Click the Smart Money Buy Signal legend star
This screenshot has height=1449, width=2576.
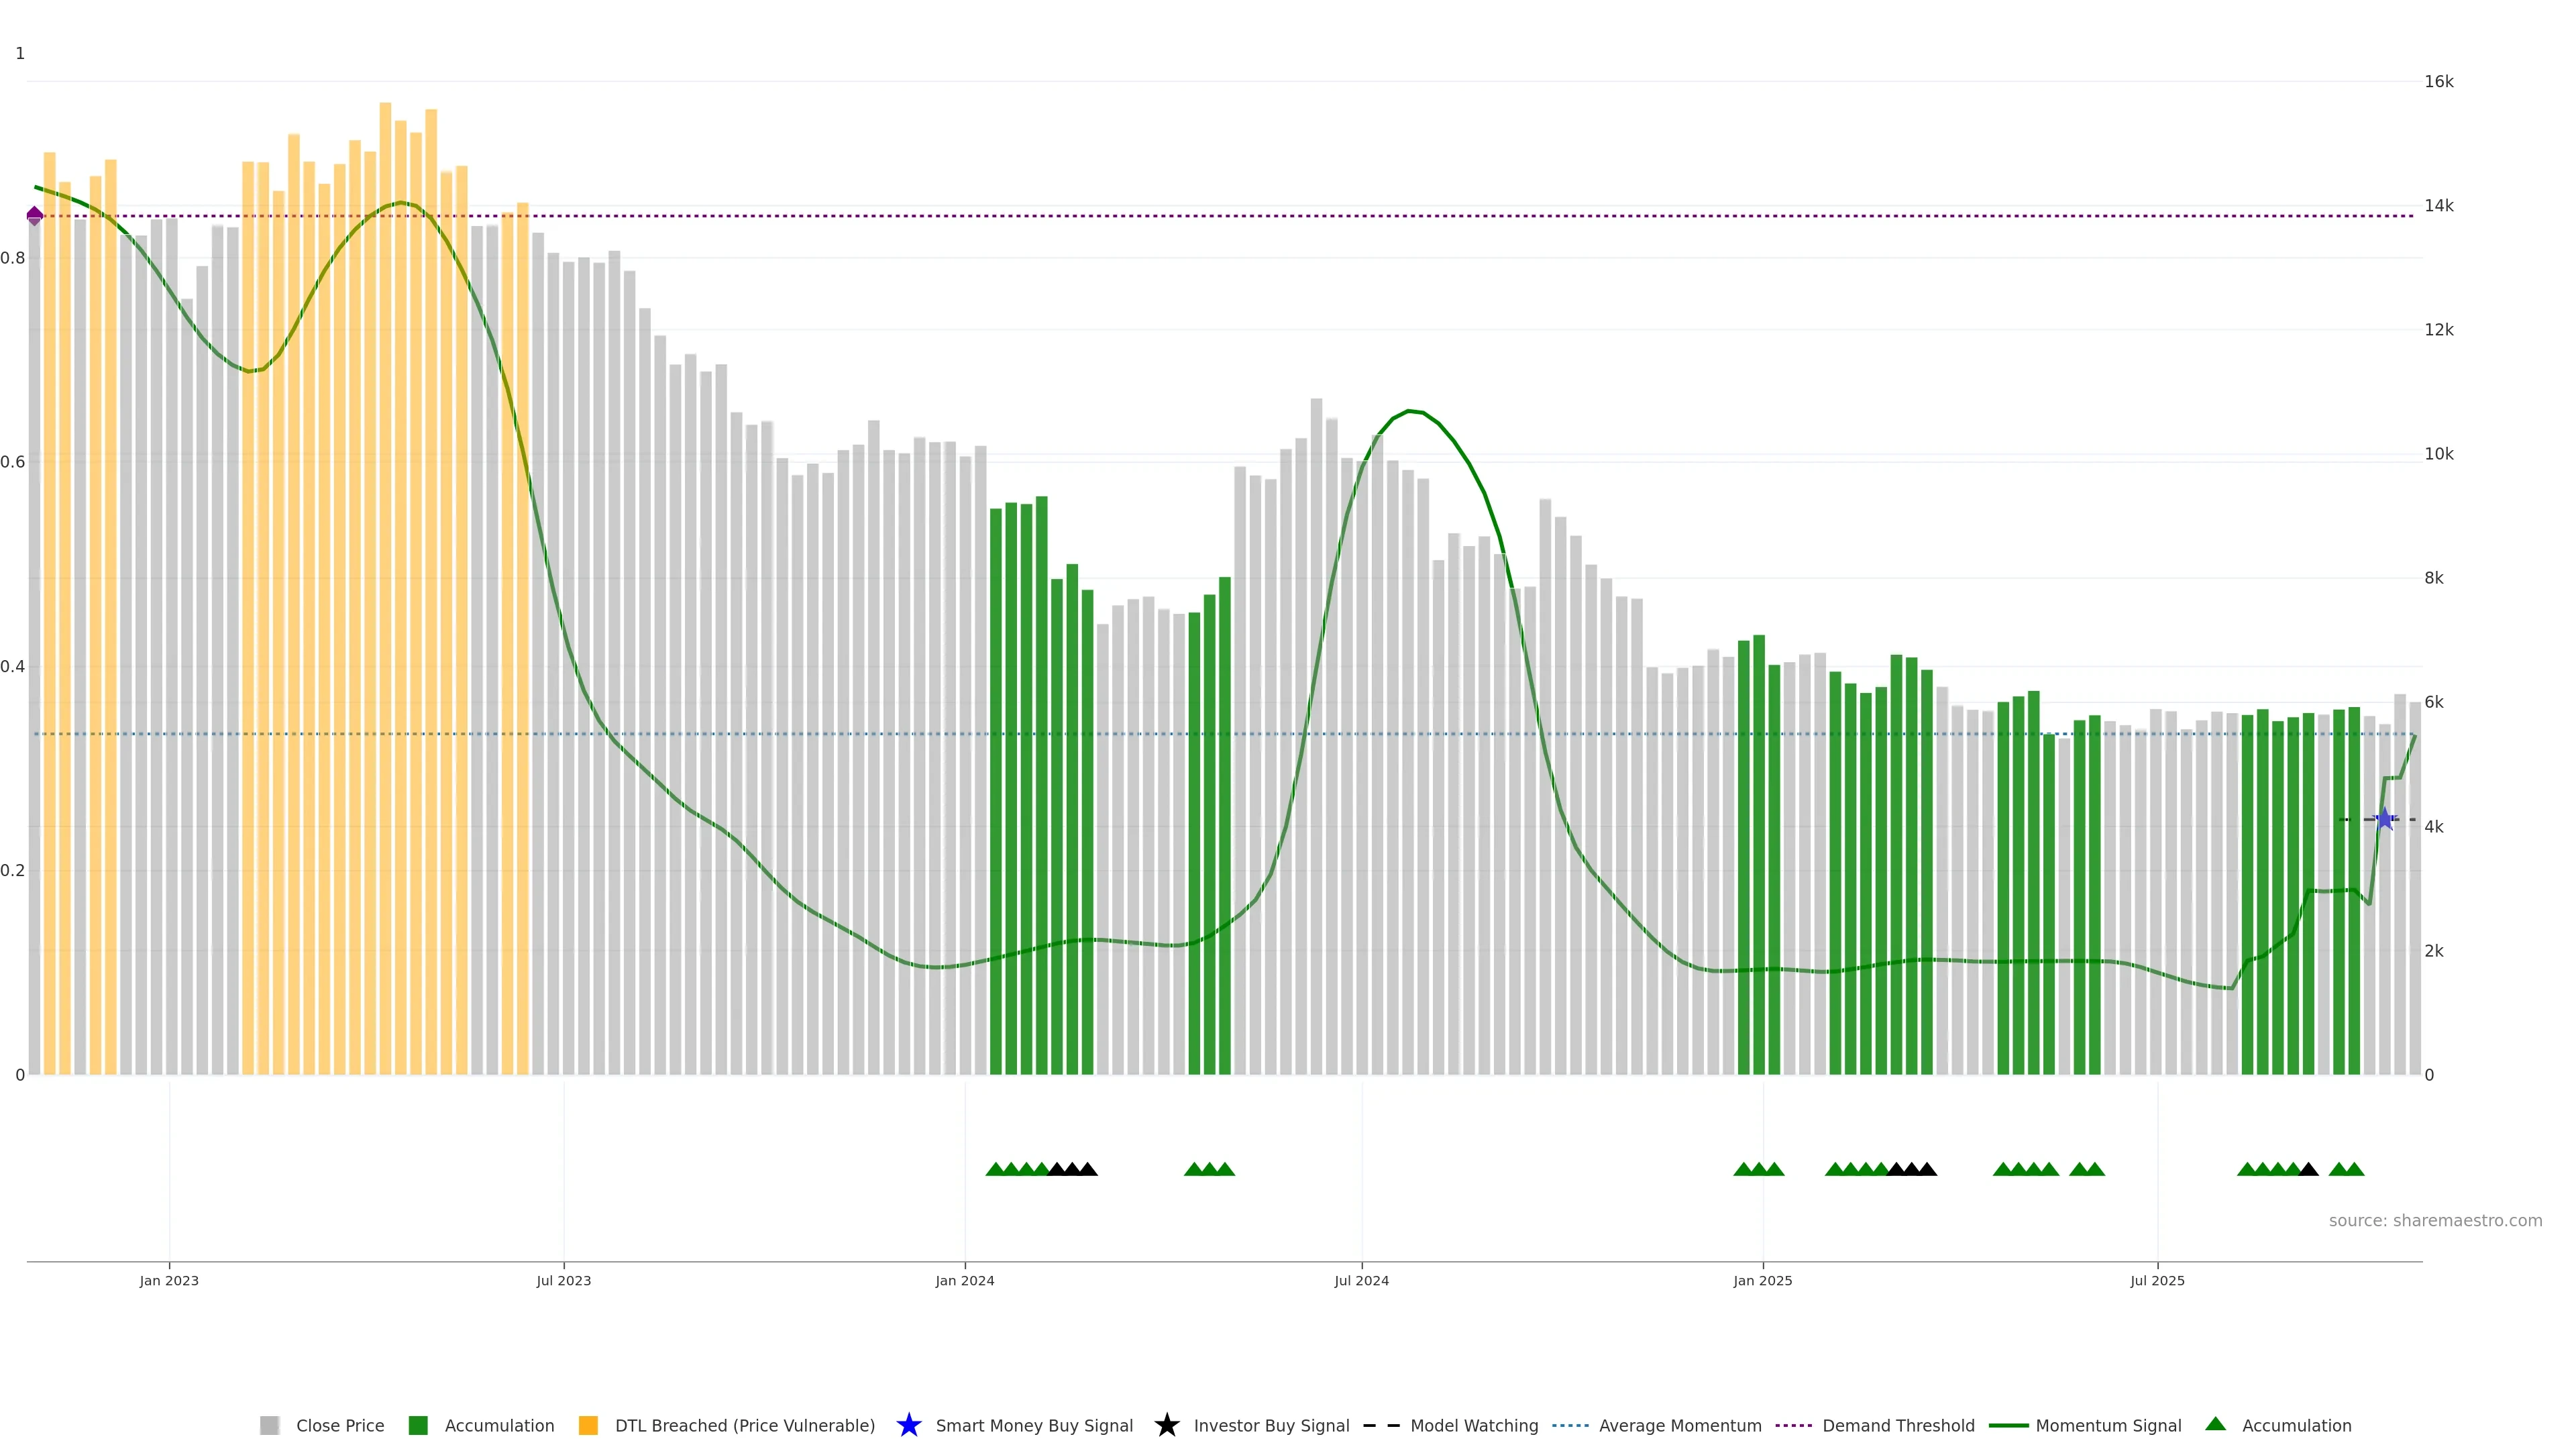coord(909,1425)
